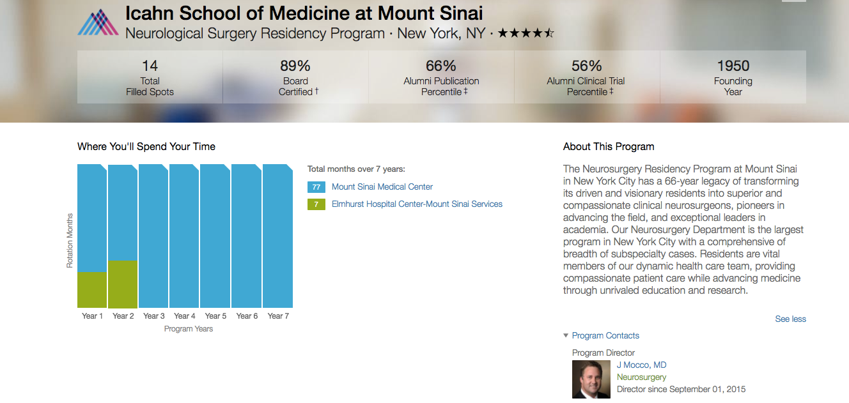Screen dimensions: 849x403
Task: Click the Neurosurgery department label
Action: (641, 377)
